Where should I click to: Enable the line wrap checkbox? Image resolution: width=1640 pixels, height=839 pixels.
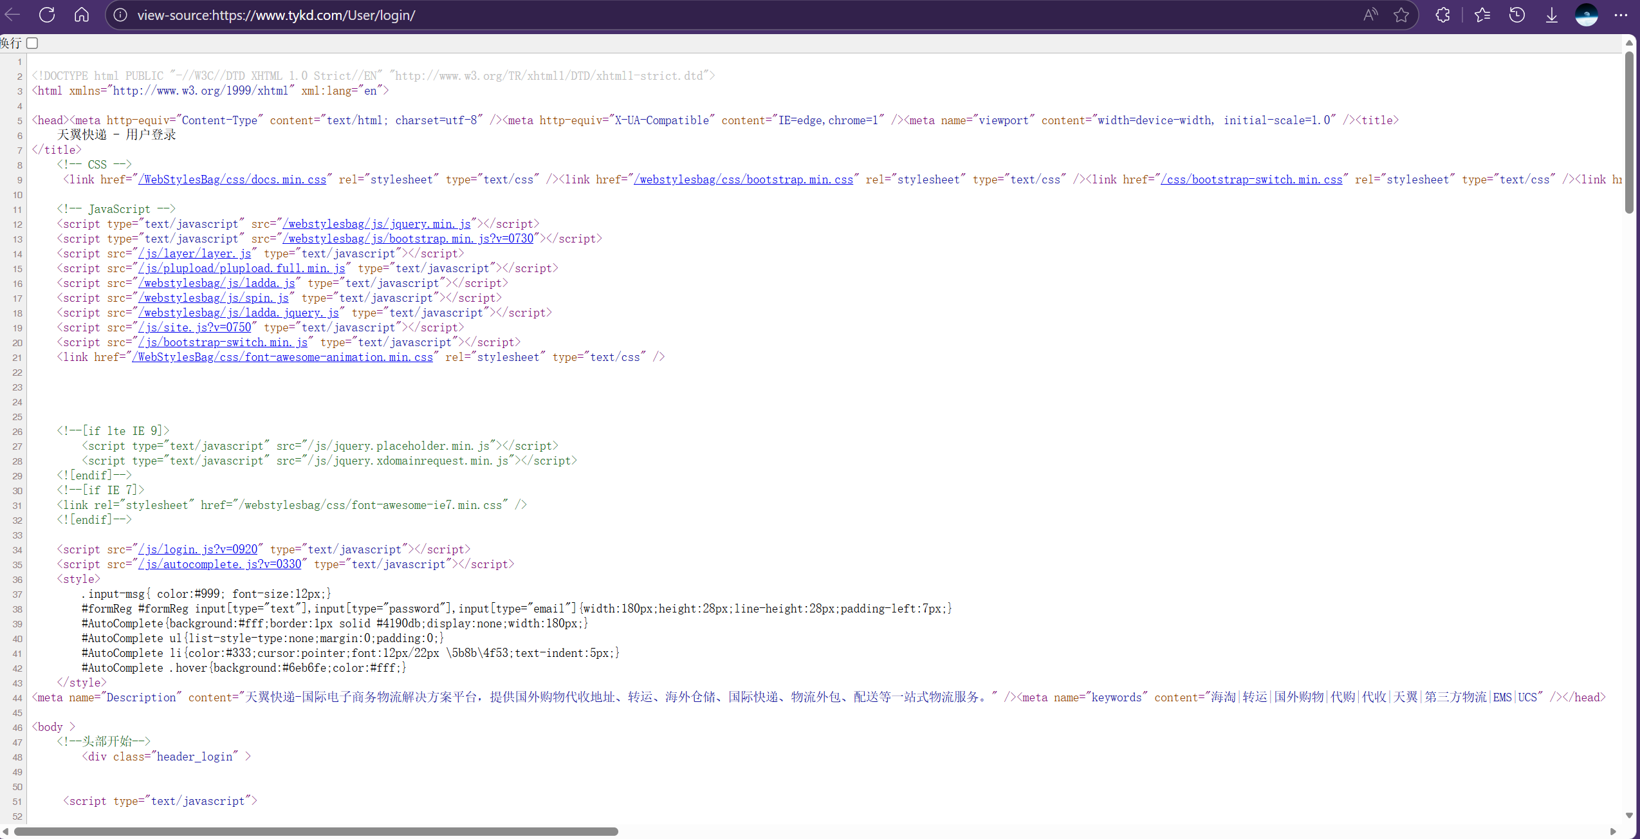click(32, 43)
